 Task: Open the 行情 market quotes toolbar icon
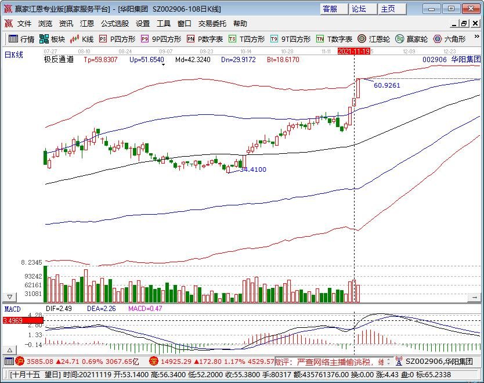[x=21, y=39]
